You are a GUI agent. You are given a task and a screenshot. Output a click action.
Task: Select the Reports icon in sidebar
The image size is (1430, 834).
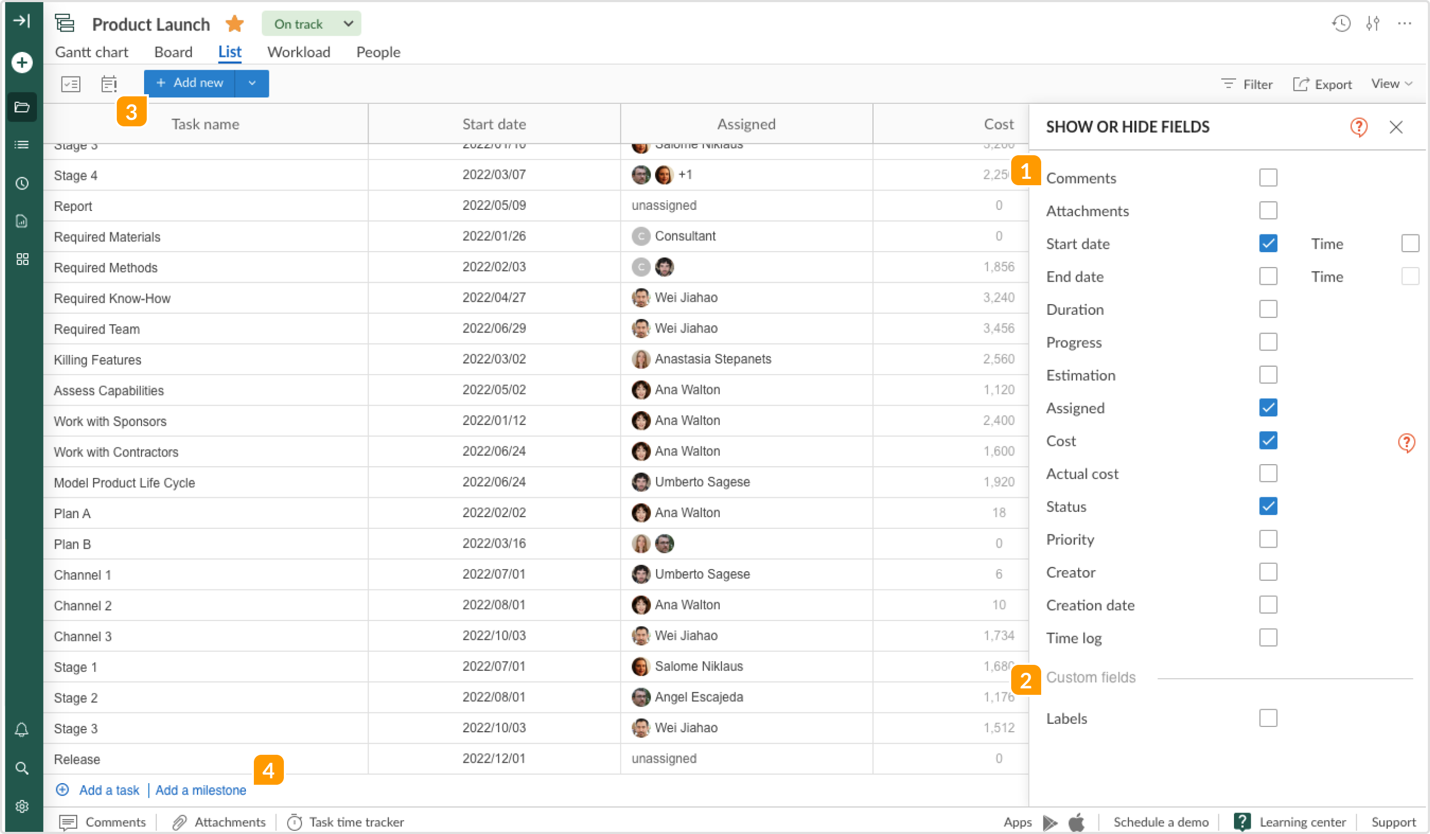pyautogui.click(x=22, y=221)
